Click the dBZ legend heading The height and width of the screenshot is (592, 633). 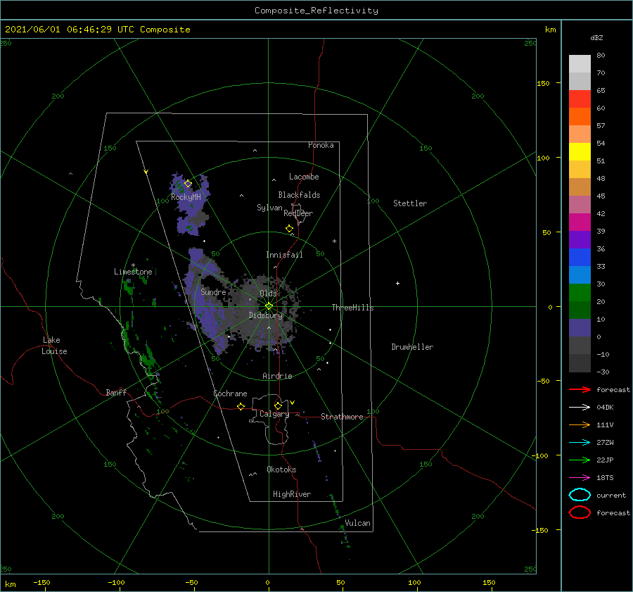coord(596,37)
